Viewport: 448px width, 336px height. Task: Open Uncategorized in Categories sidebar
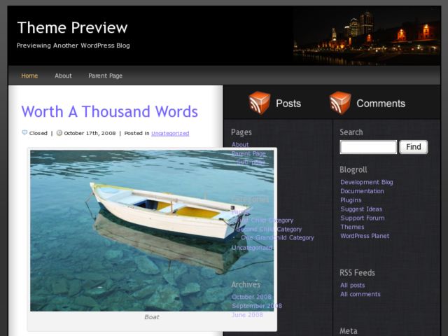pos(252,248)
